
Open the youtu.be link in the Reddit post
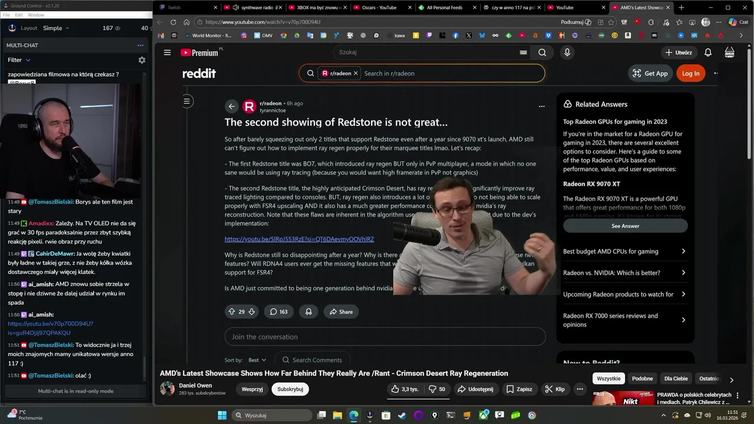299,239
